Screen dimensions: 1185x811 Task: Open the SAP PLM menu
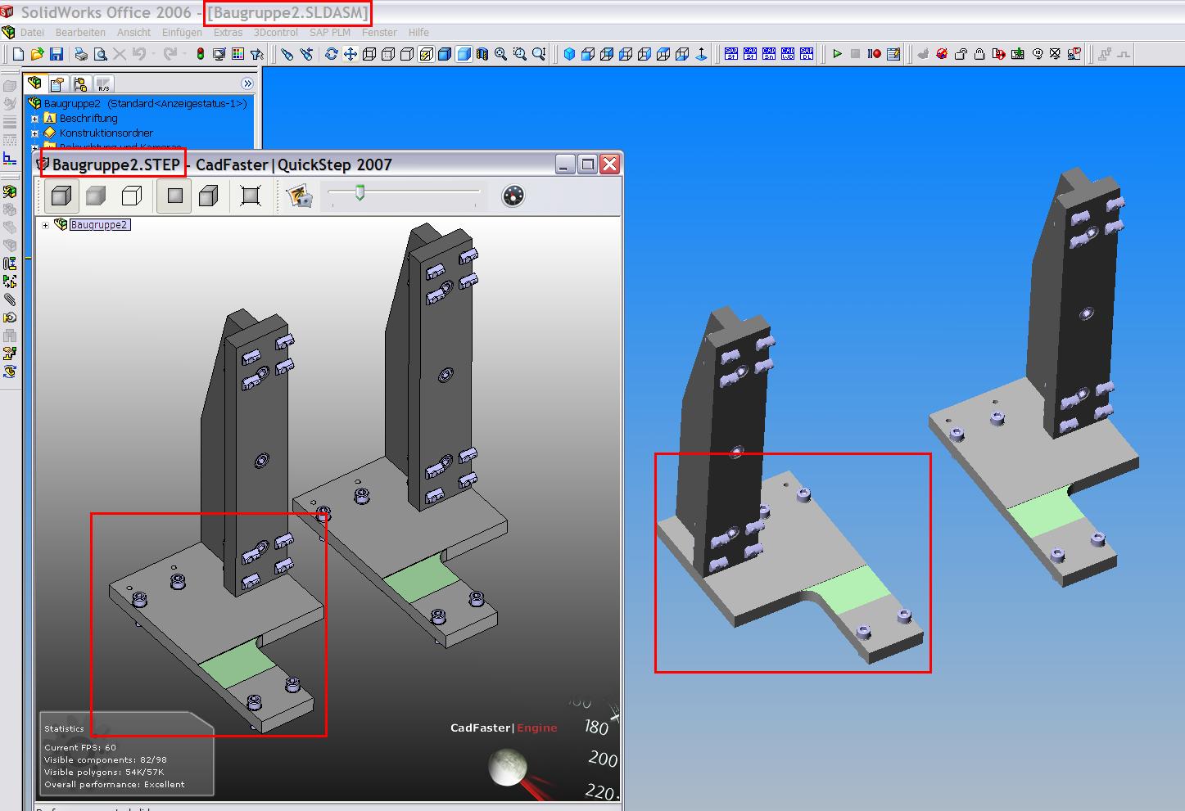coord(329,33)
